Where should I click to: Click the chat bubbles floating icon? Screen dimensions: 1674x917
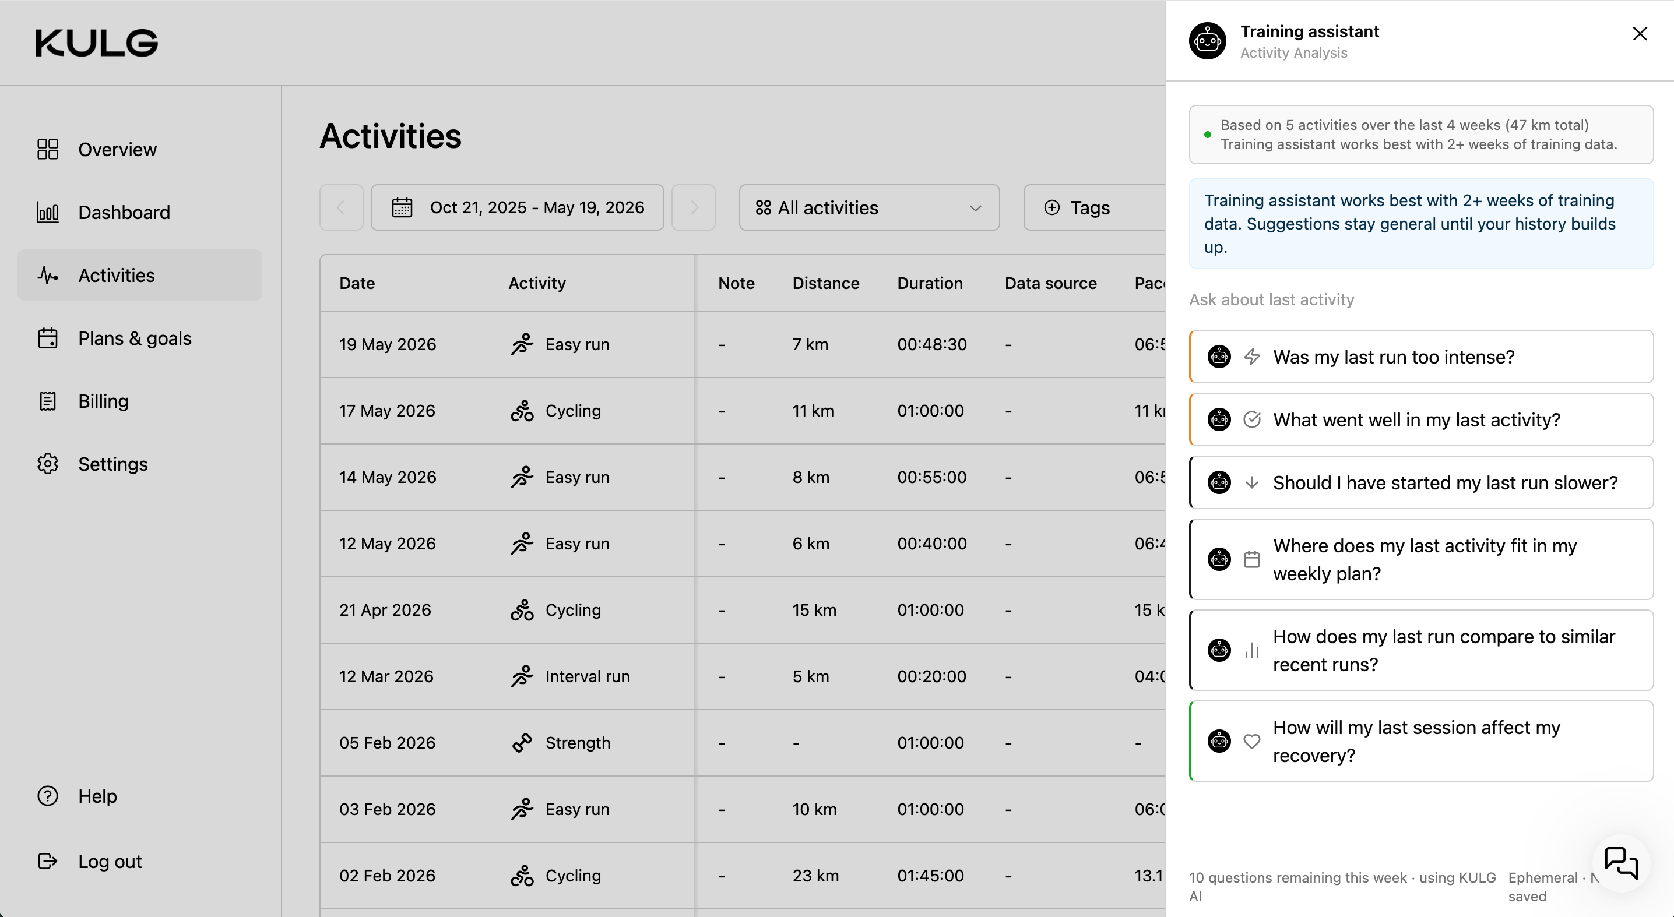click(x=1621, y=863)
